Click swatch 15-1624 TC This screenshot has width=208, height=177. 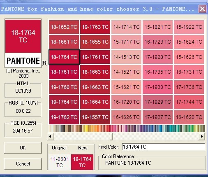click(189, 42)
